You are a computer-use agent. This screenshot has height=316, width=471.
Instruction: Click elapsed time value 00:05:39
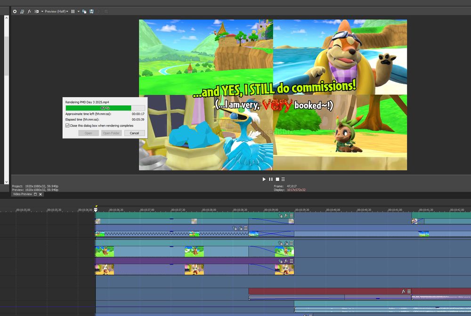138,119
